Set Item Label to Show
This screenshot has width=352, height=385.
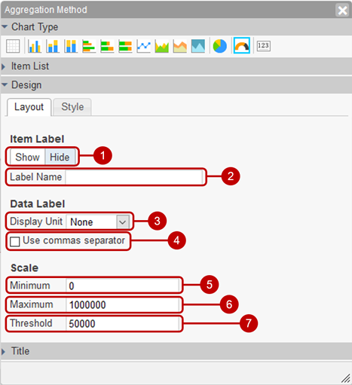point(27,157)
